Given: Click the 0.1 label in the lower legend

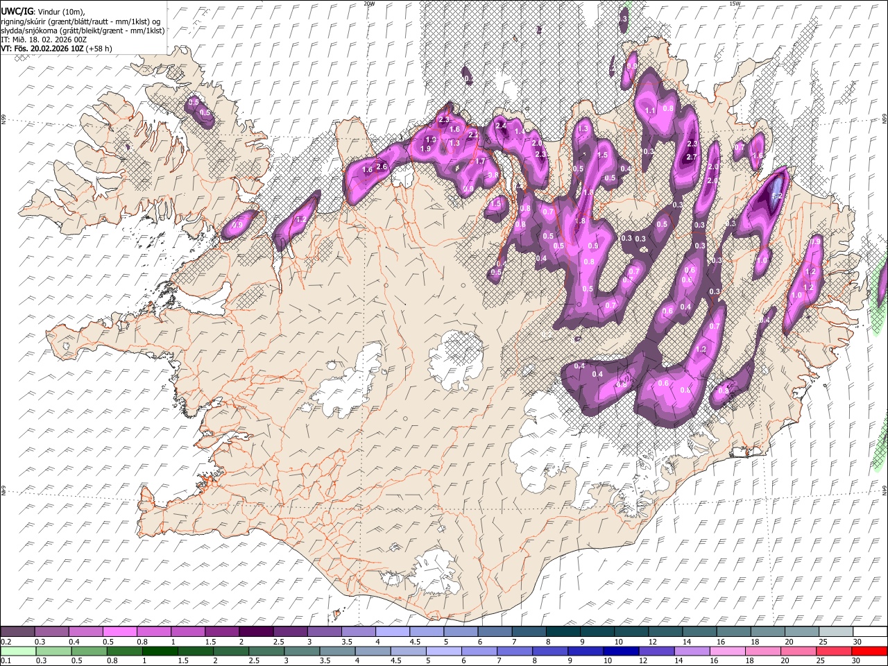Looking at the screenshot, I should pos(5,661).
